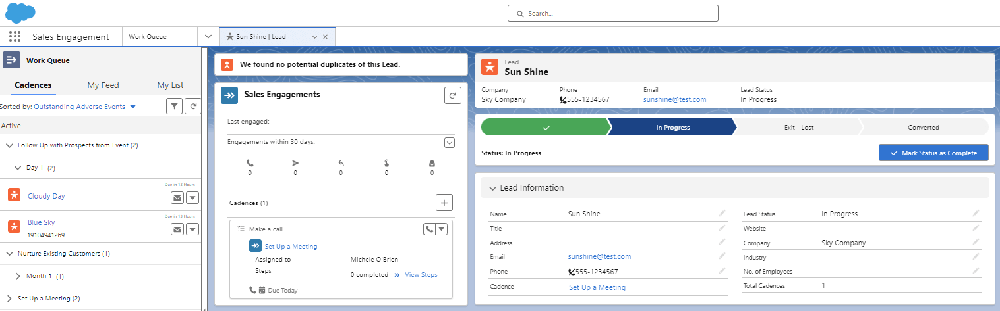Click the Salesforce cloud logo
The image size is (1000, 311).
click(x=20, y=12)
